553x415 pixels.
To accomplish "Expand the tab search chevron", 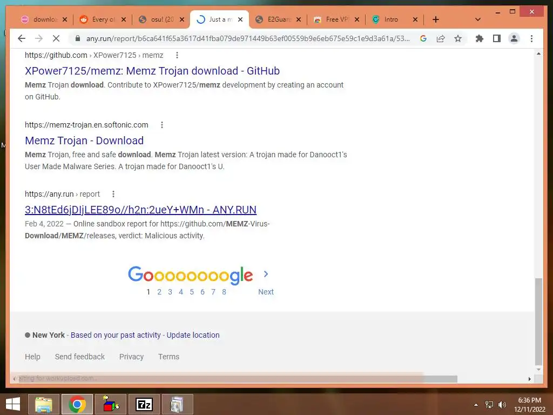I will click(x=478, y=19).
